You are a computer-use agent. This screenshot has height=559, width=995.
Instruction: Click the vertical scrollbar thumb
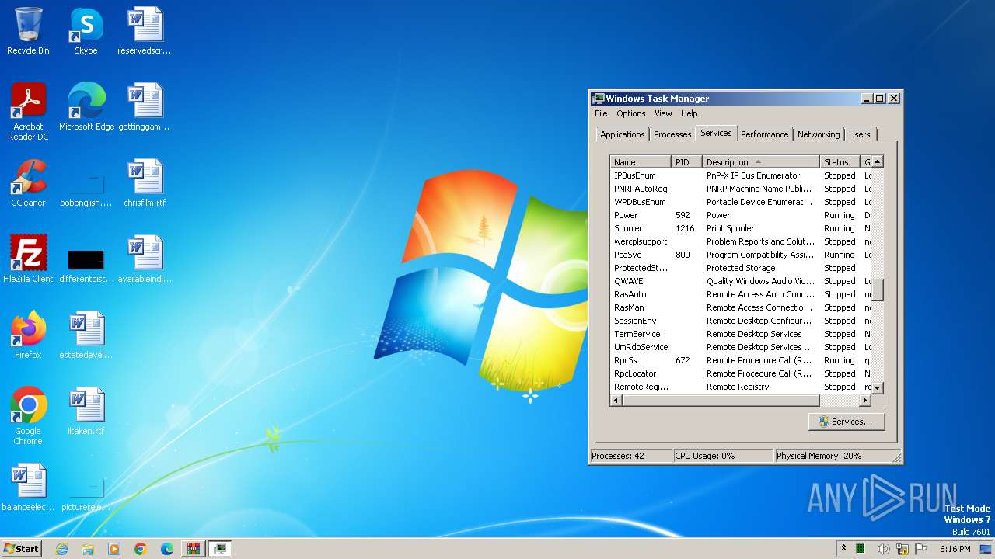pos(878,290)
